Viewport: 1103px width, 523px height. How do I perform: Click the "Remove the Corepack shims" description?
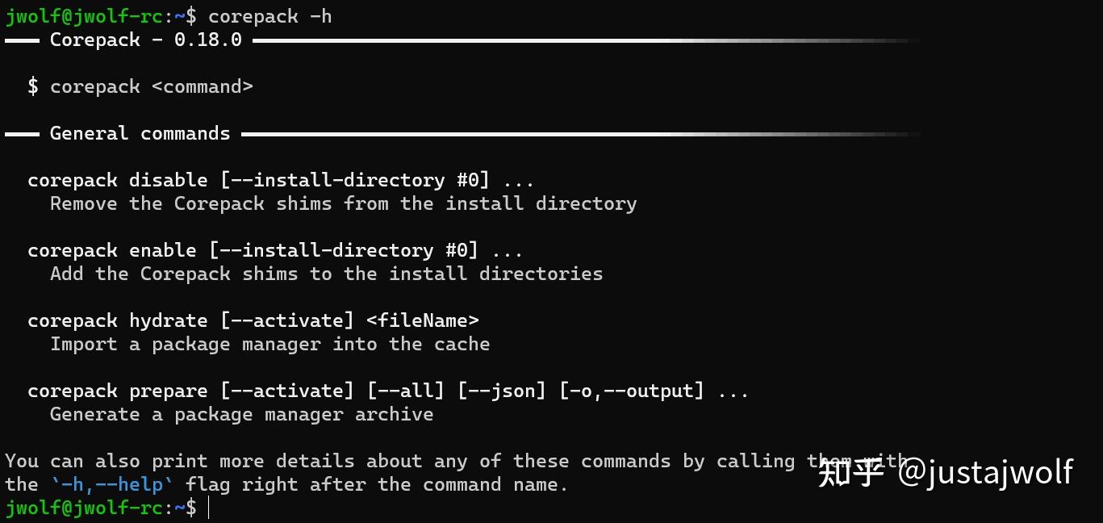tap(343, 203)
